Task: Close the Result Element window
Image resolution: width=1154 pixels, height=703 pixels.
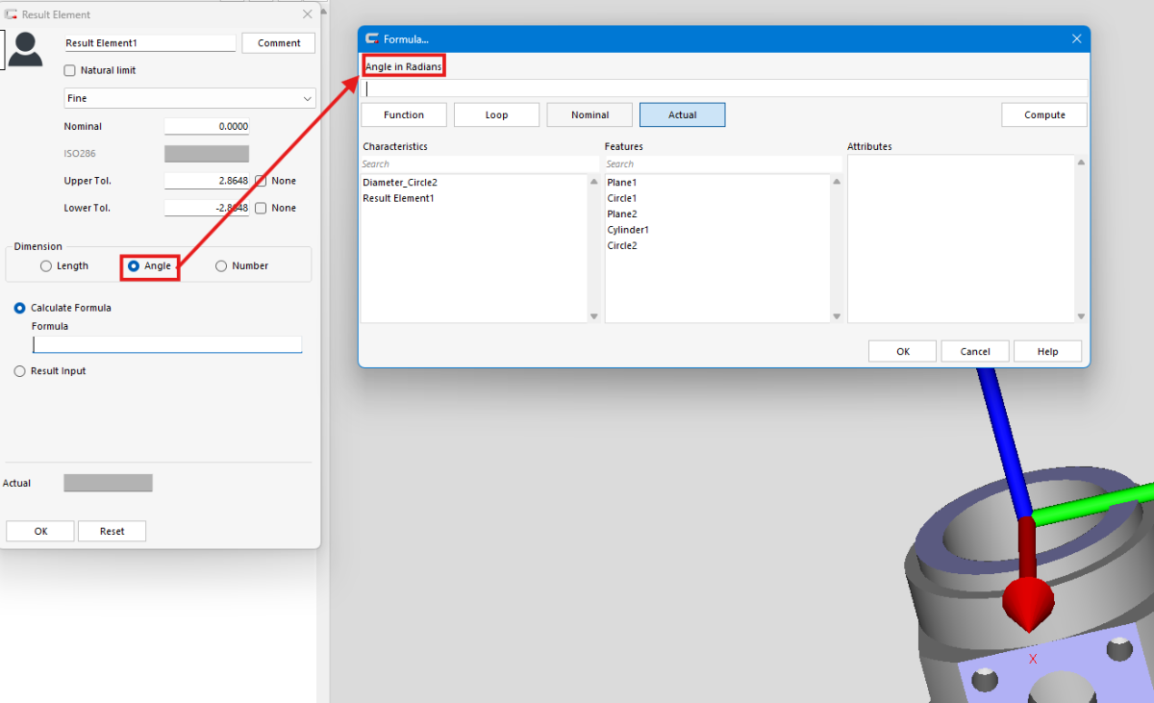Action: (307, 14)
